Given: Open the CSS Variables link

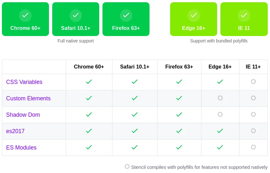Looking at the screenshot, I should click(x=24, y=82).
